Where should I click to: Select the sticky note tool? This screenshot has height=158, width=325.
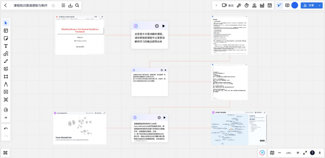click(x=6, y=38)
